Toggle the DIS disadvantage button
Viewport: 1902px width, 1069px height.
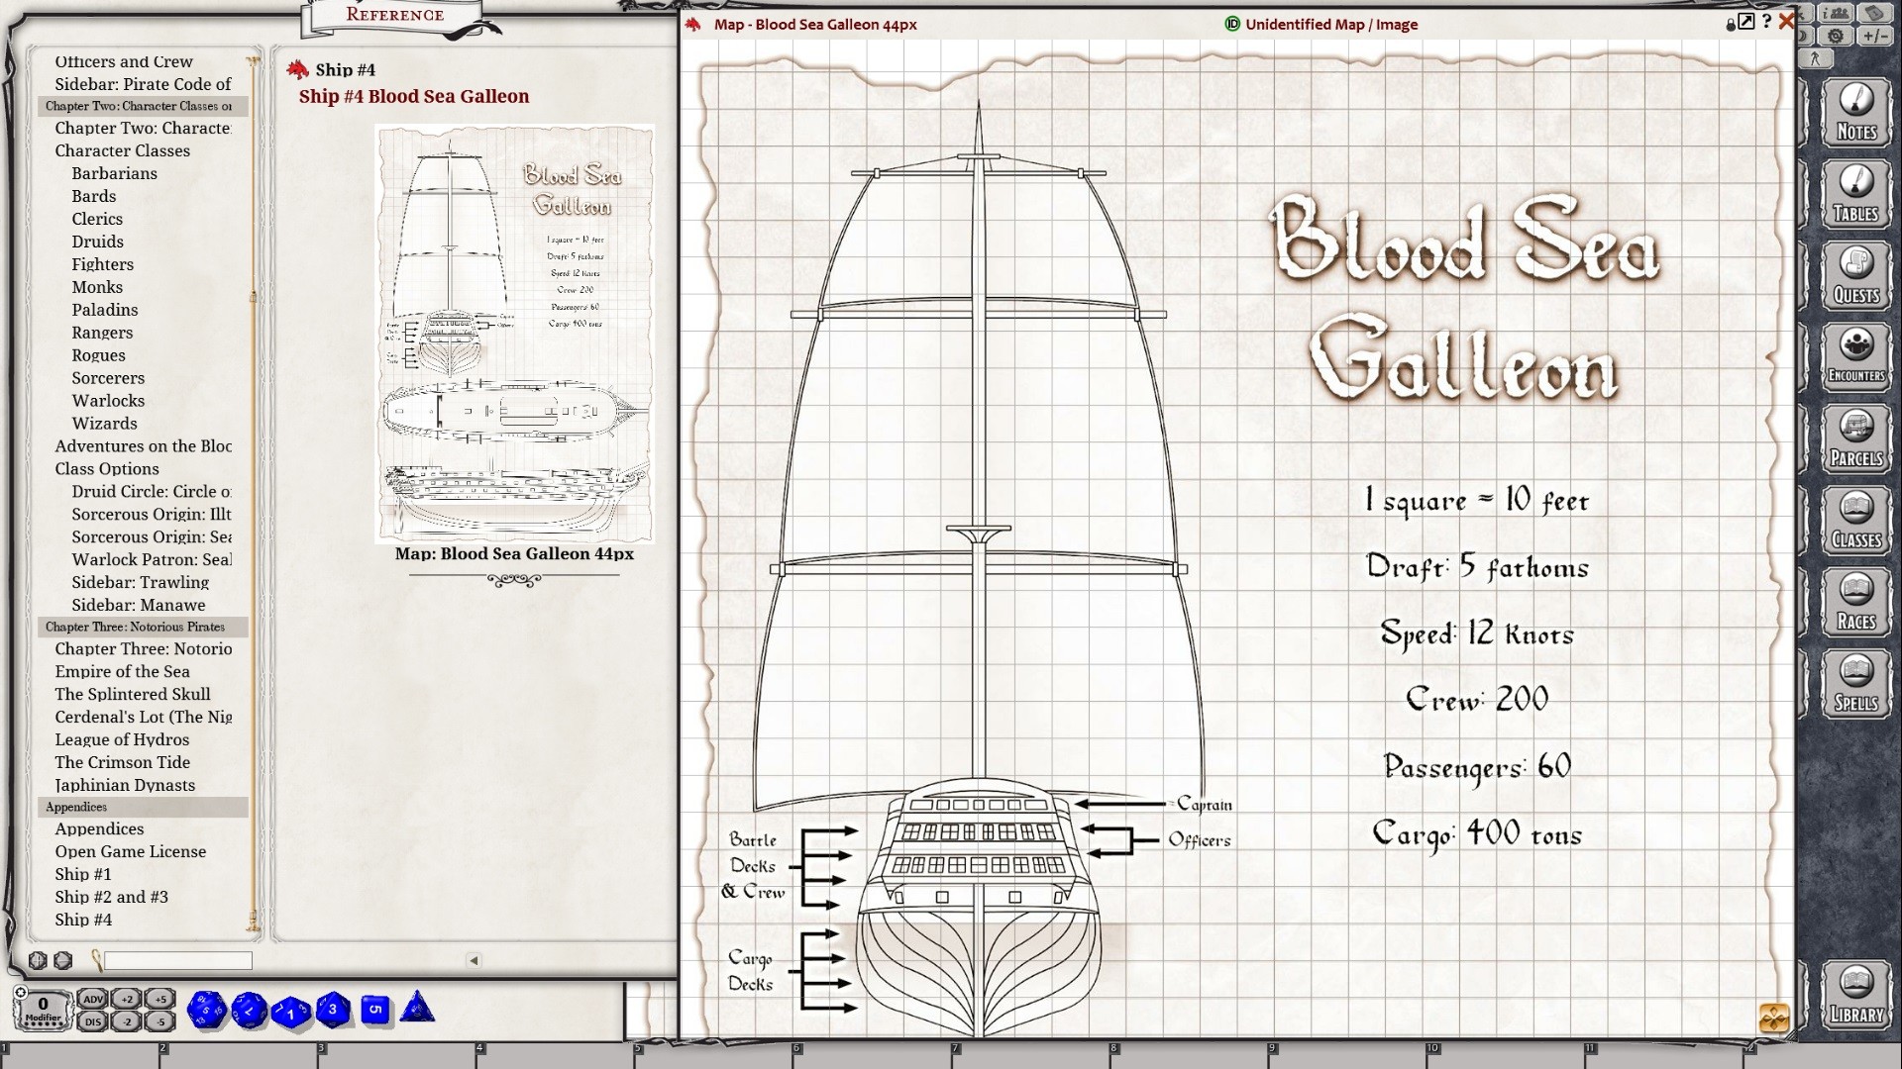coord(92,1021)
